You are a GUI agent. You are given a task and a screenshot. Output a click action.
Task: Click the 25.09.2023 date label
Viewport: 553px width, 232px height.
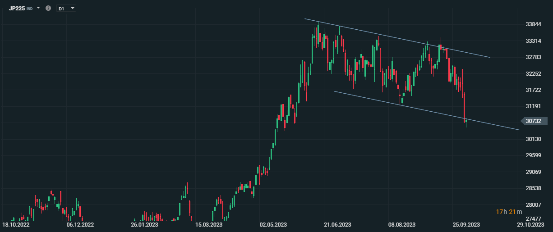click(466, 224)
